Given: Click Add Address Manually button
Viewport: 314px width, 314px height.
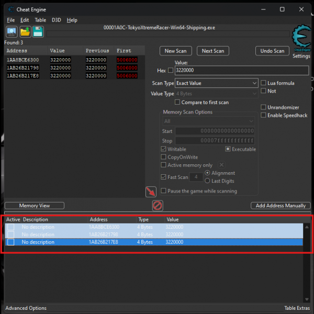Looking at the screenshot, I should pos(281,206).
